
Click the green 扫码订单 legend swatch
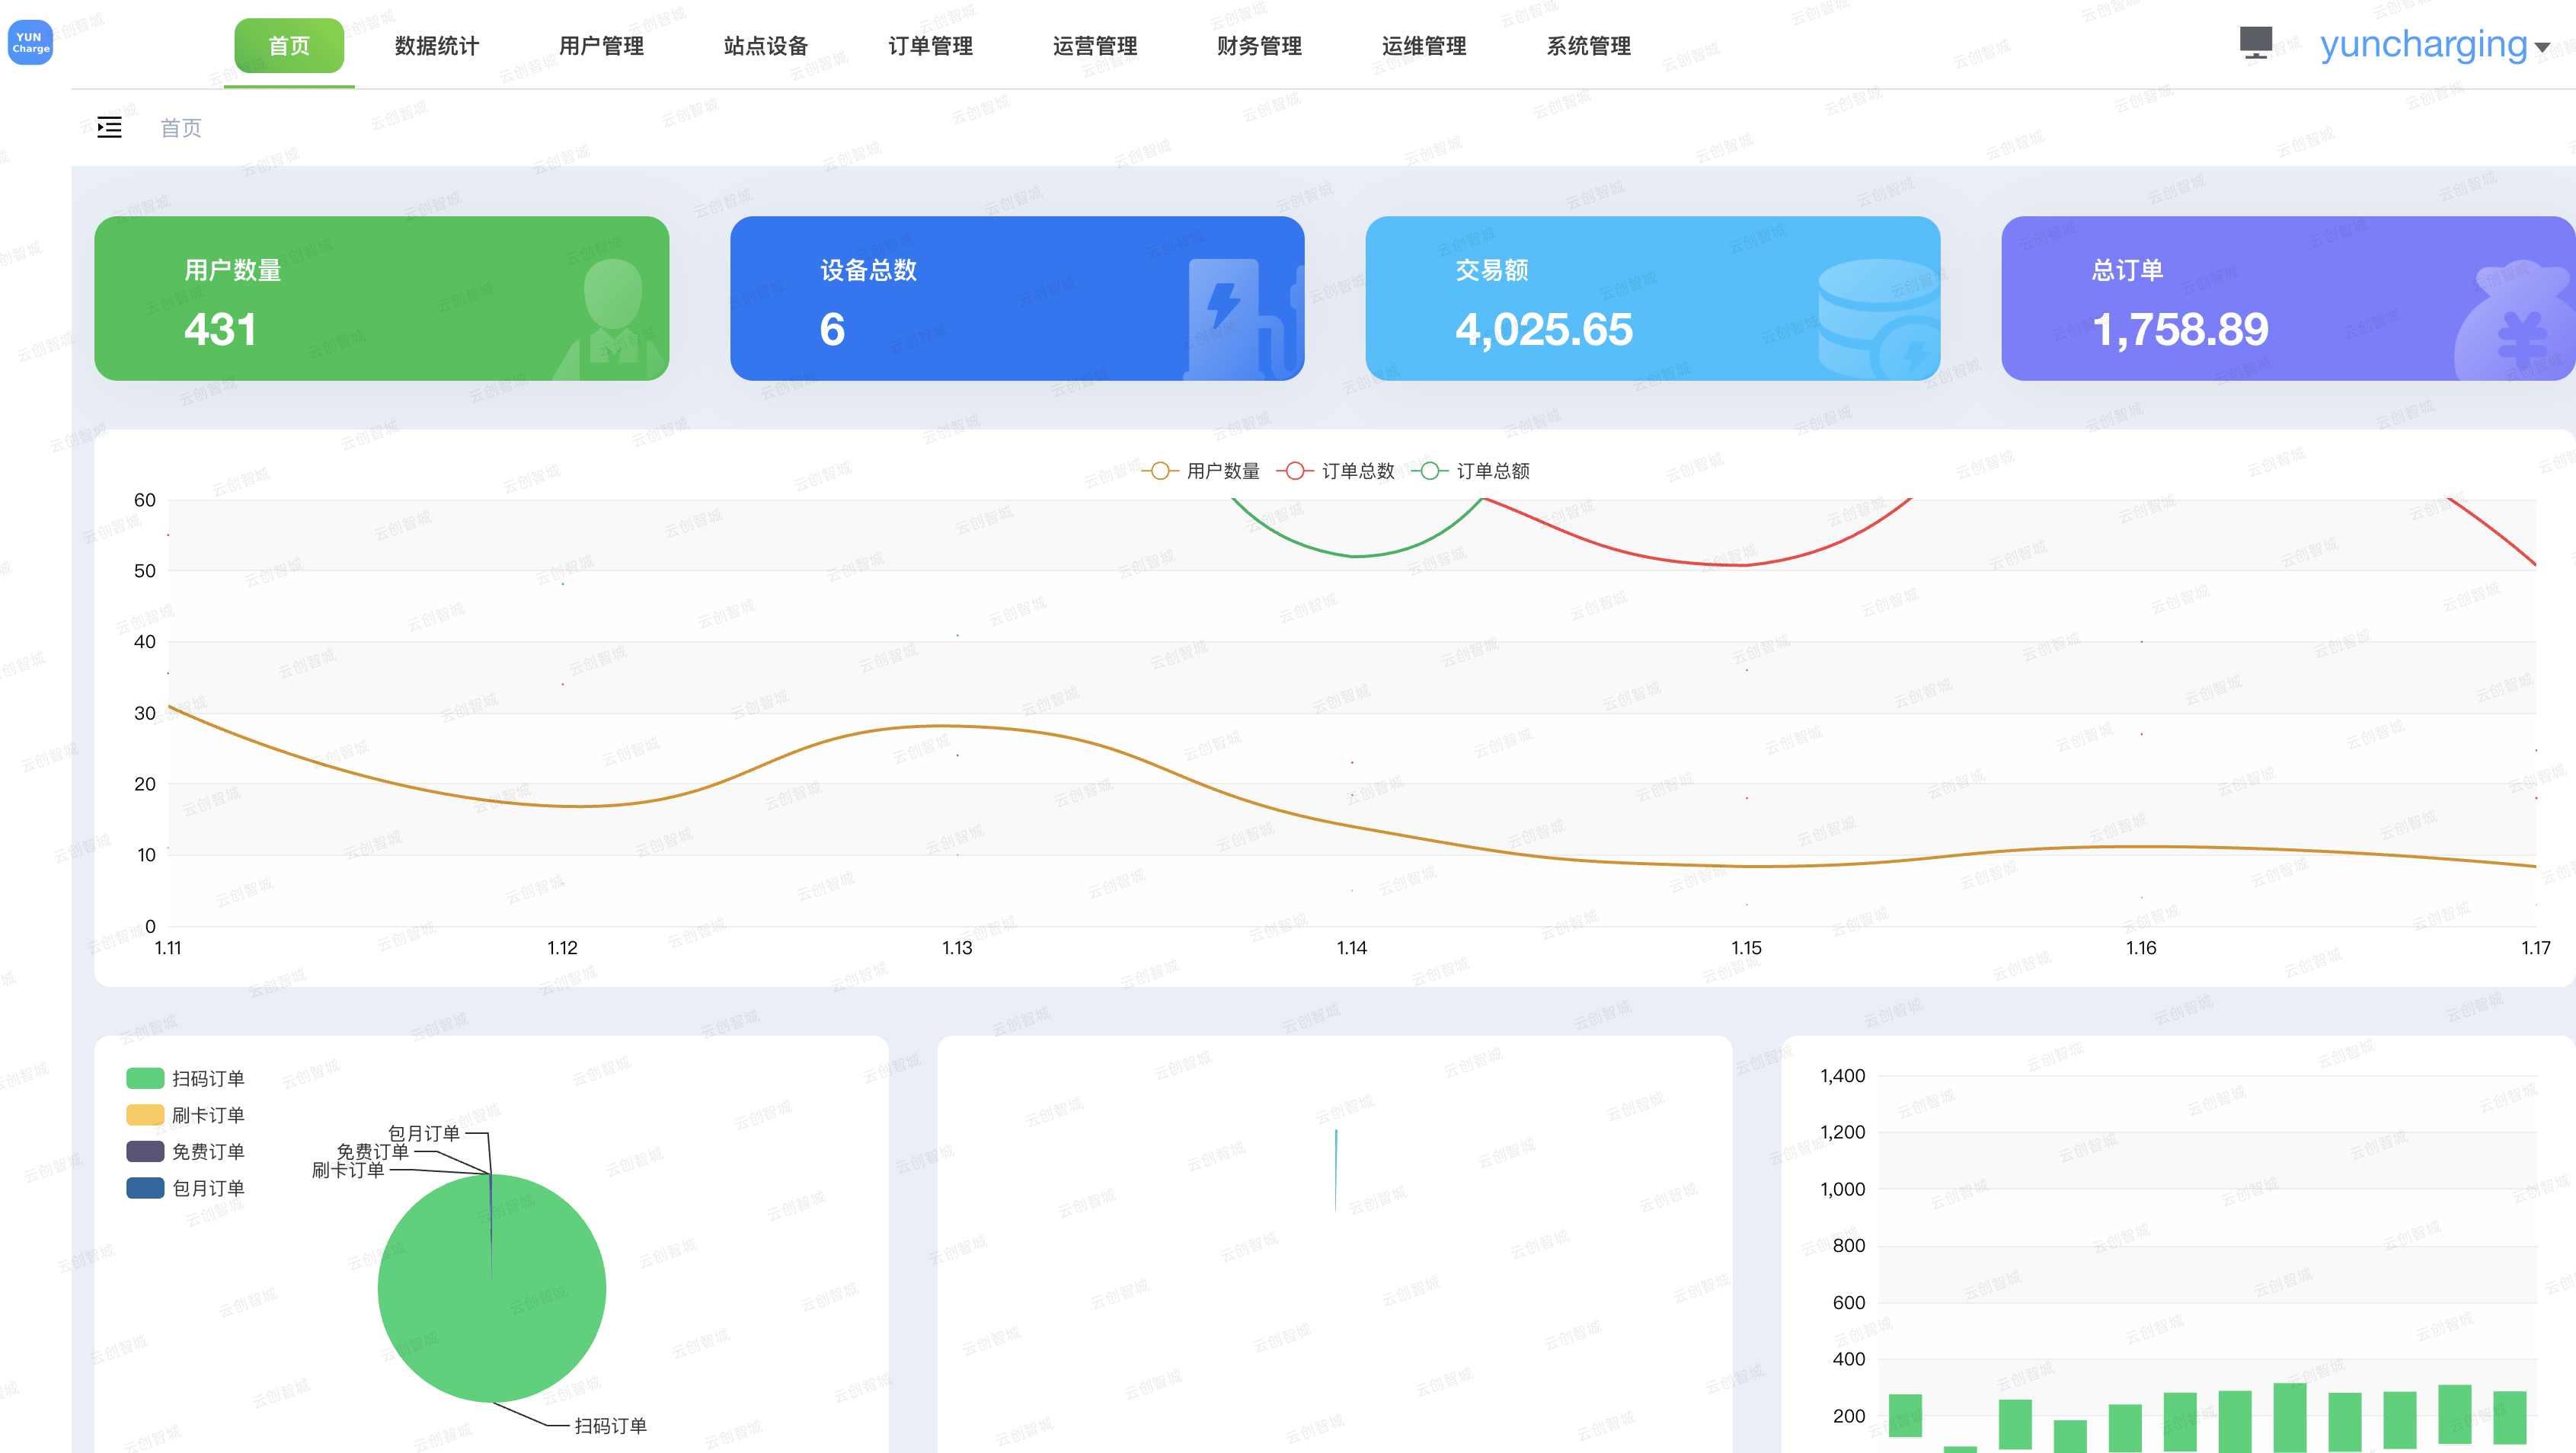click(x=145, y=1078)
